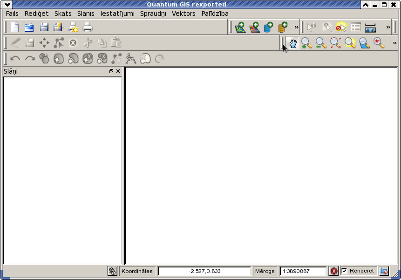Select the Add ring tool
This screenshot has height=280, width=401.
point(59,59)
